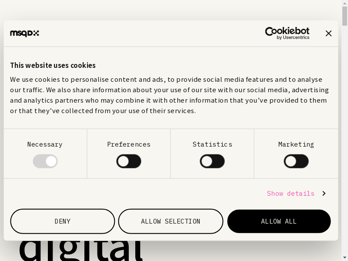Select the Necessary category label
This screenshot has height=261, width=348.
click(x=45, y=144)
